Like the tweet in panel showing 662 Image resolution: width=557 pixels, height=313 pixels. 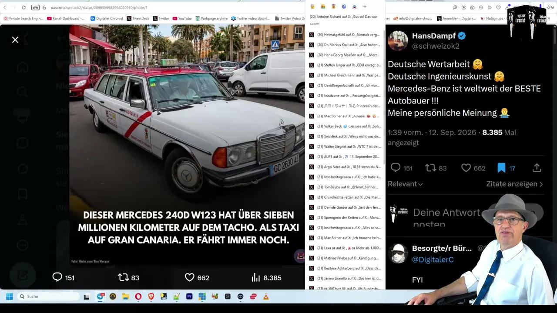click(x=466, y=168)
